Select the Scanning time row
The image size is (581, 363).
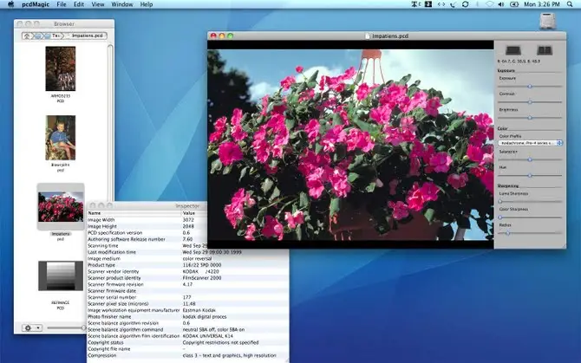click(147, 246)
